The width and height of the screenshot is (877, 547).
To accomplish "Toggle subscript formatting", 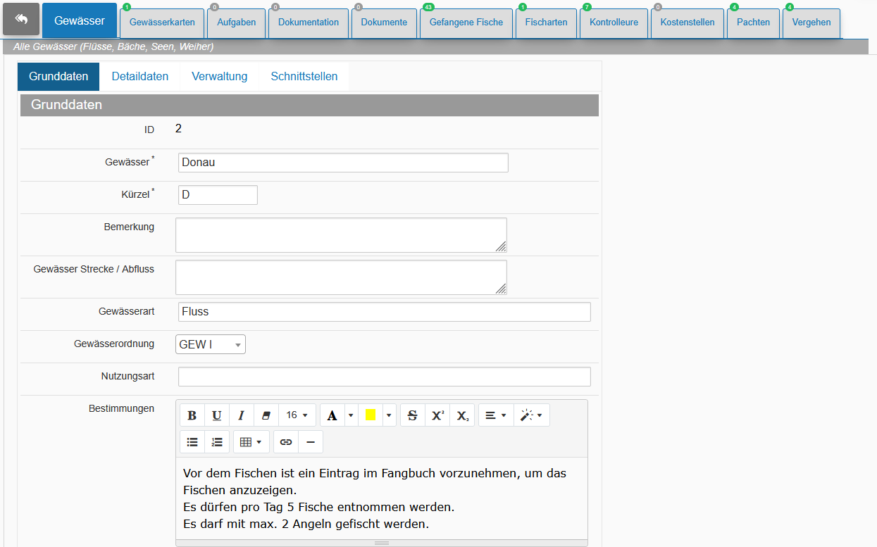I will 462,415.
